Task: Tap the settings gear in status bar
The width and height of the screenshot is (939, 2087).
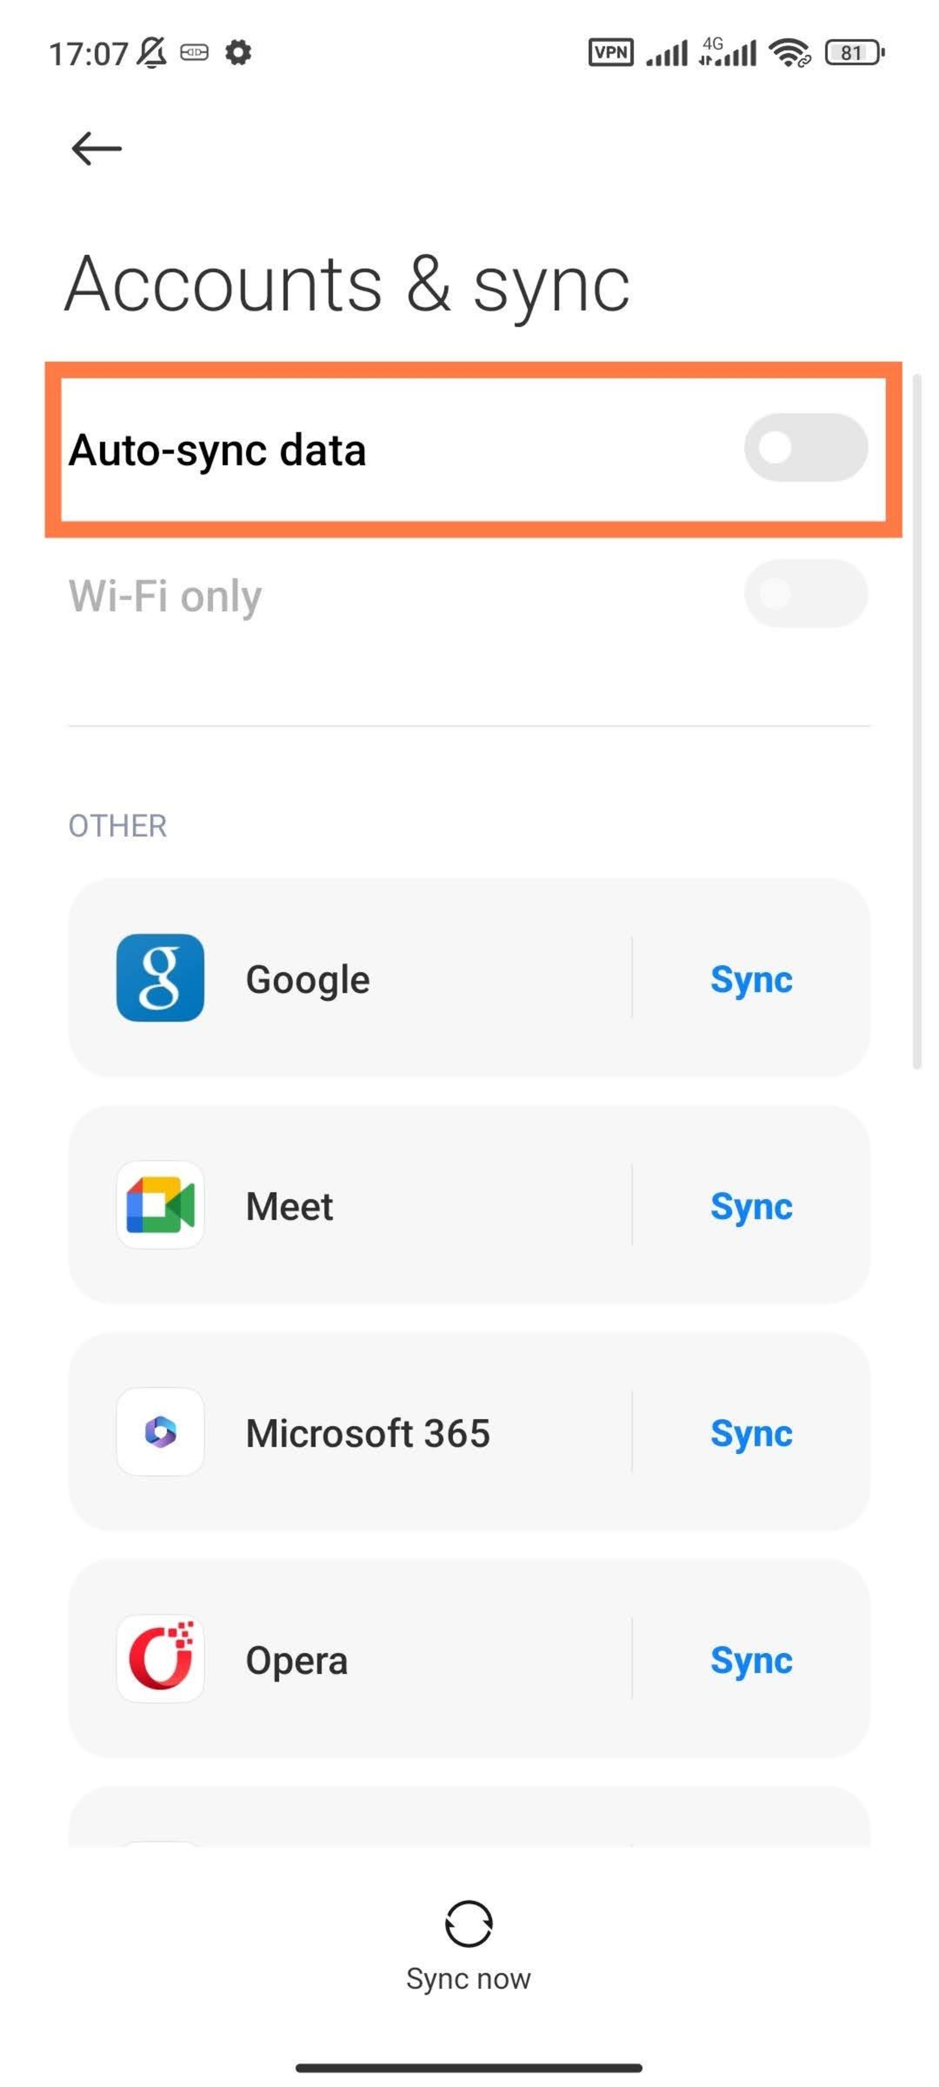Action: [x=238, y=53]
